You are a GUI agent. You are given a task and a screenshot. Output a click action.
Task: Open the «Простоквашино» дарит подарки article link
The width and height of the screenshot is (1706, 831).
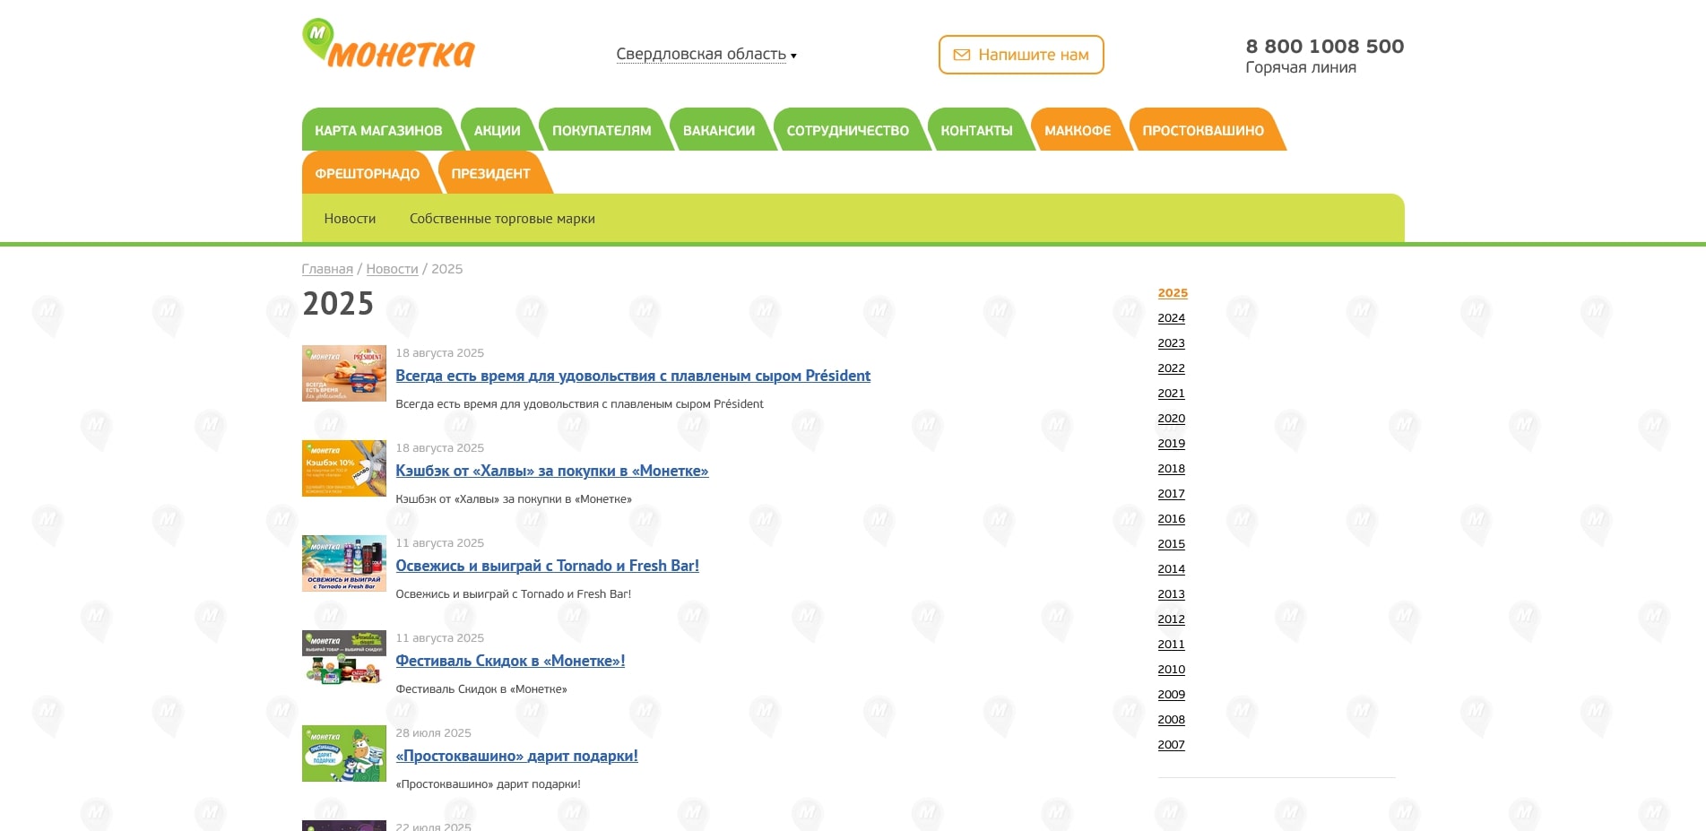click(x=516, y=756)
